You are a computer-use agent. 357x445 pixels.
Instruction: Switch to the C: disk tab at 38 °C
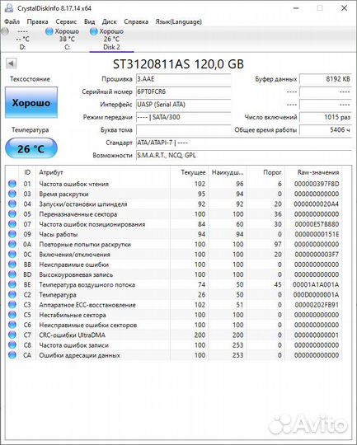(x=67, y=40)
